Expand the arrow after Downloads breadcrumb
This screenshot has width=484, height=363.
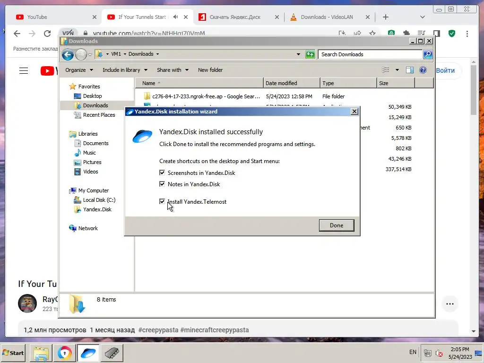(x=157, y=54)
